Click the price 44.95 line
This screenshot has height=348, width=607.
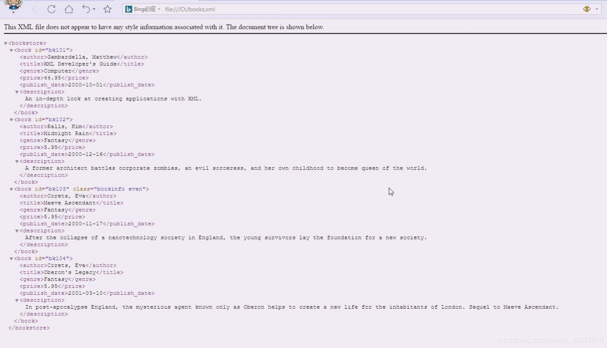(x=54, y=78)
